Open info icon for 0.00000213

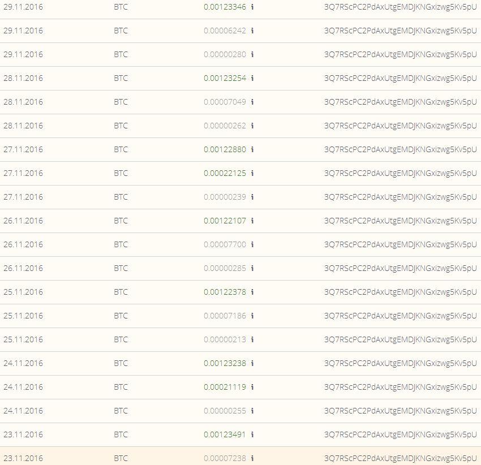[x=252, y=339]
